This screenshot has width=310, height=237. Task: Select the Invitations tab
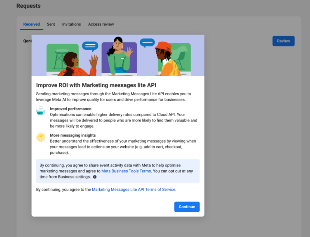click(71, 24)
